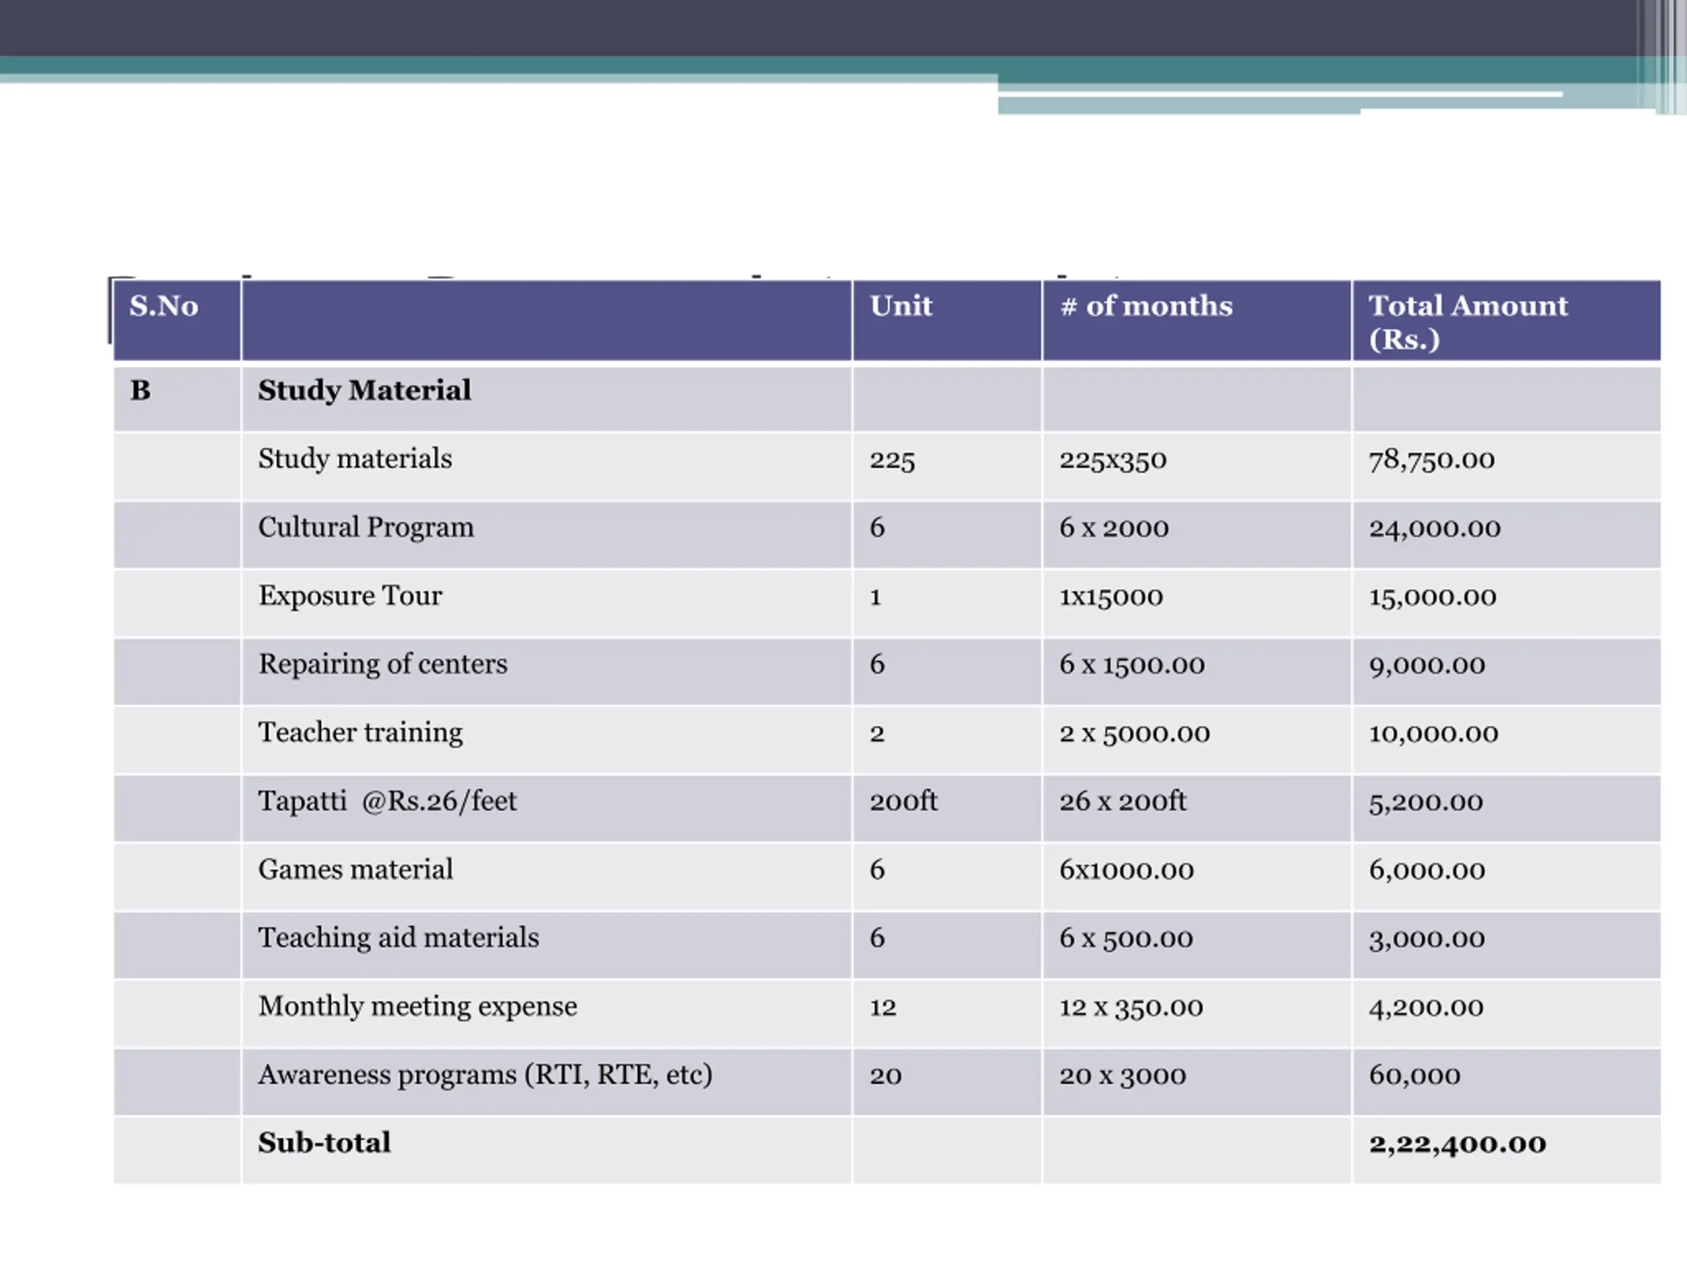Click the Unit column header
The image size is (1687, 1265).
(901, 306)
